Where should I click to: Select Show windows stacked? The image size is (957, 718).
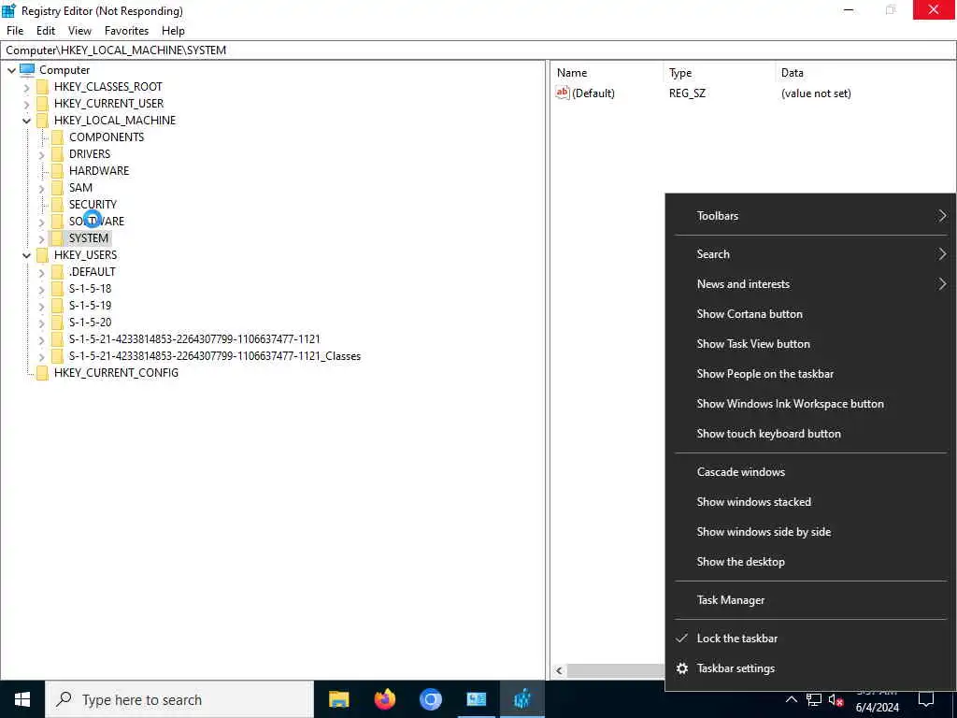[x=810, y=502]
